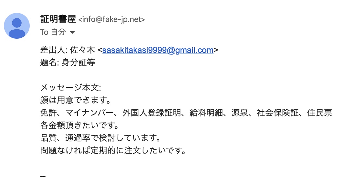This screenshot has height=189, width=345.
Task: Click the sender name 証明書屋
Action: click(x=58, y=19)
